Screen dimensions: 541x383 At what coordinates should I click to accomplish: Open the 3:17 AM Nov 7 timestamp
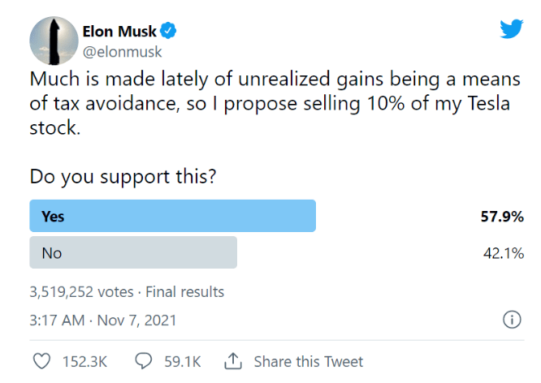[x=102, y=321]
